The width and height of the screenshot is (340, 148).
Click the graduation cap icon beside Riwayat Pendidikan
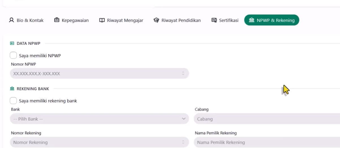[x=156, y=20]
